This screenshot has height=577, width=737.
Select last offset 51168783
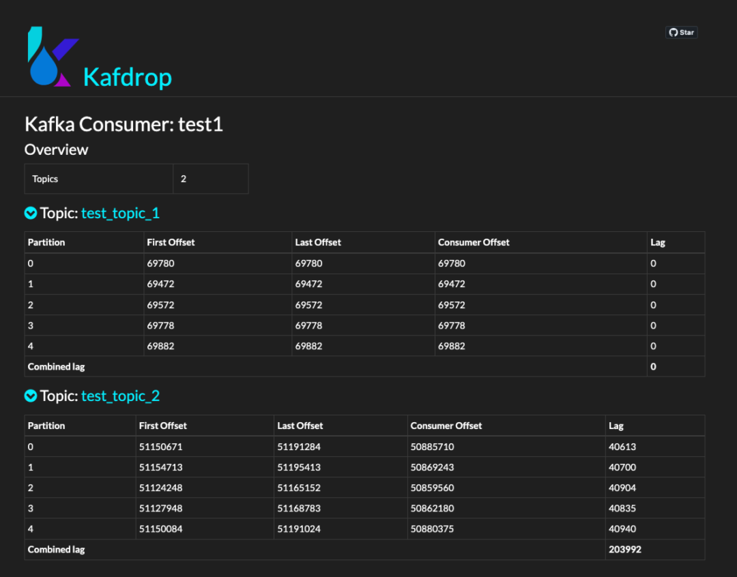[x=299, y=508]
